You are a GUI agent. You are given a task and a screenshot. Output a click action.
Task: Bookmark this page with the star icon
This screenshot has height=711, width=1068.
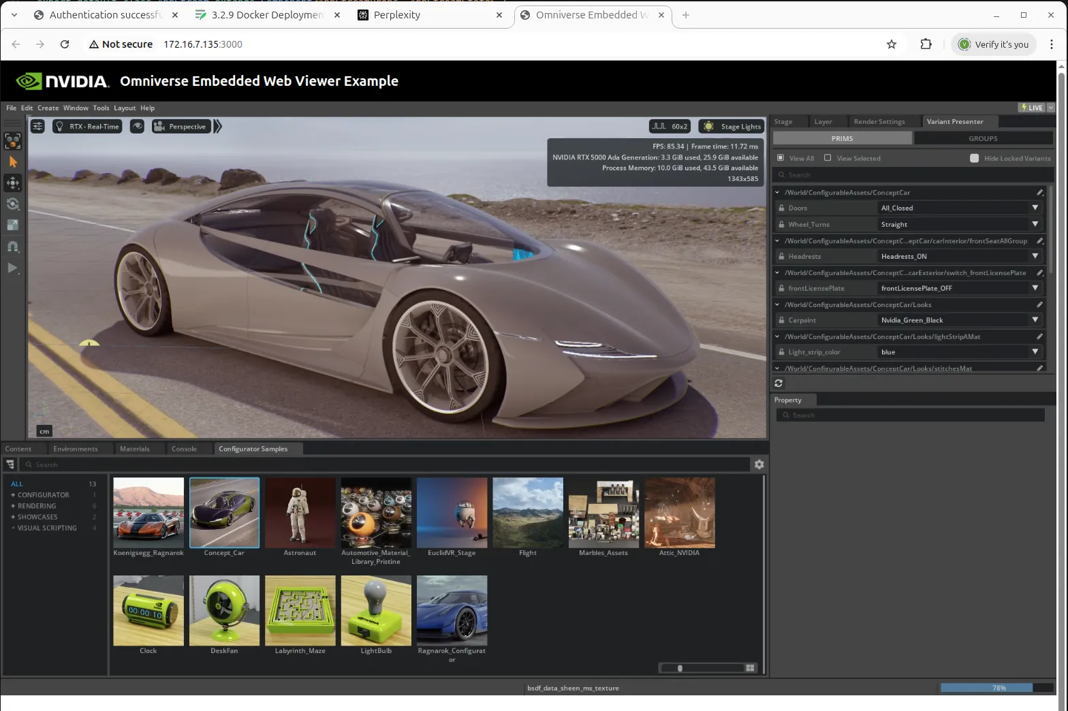[892, 44]
